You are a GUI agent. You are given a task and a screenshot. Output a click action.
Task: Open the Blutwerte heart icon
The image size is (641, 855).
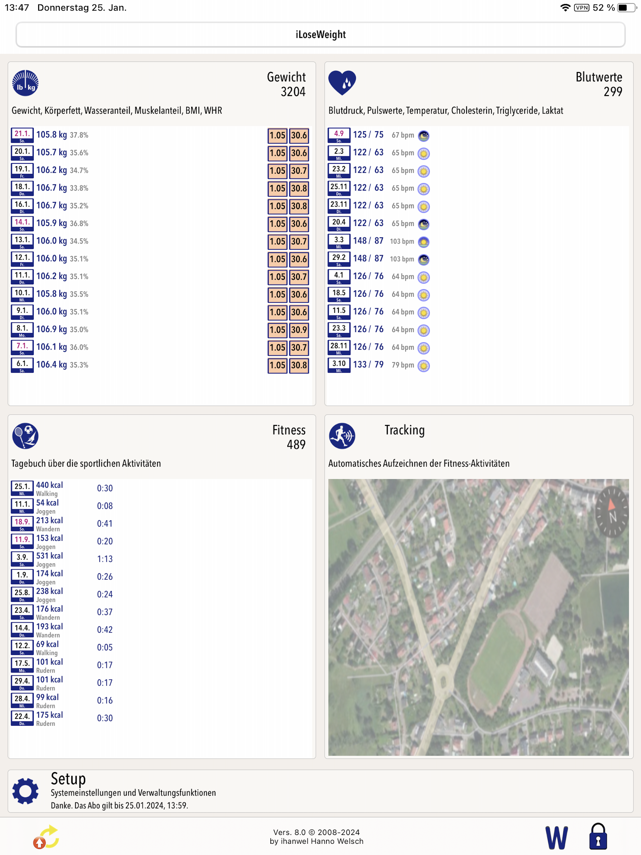point(342,83)
